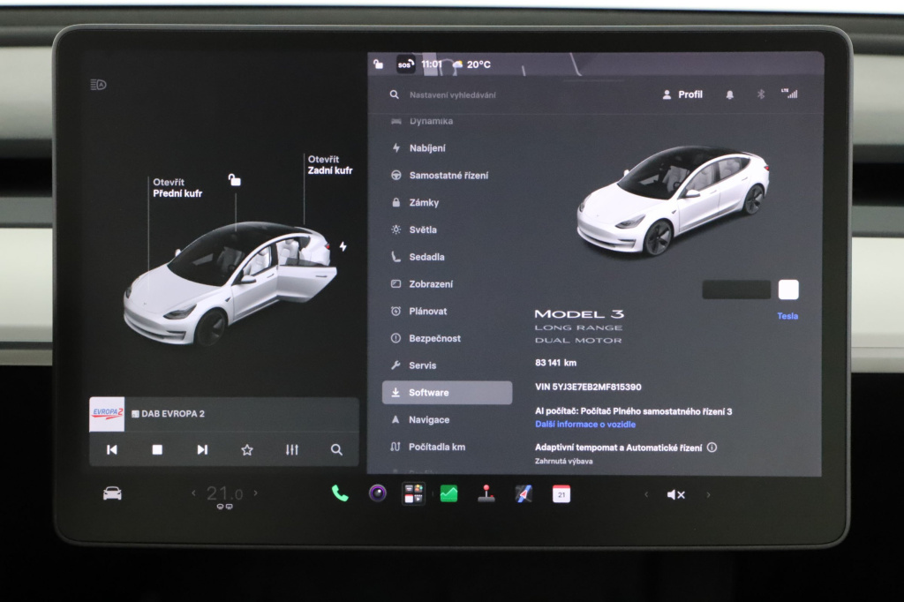Open the navigation map app icon
Viewport: 904px width, 602px height.
pos(524,493)
